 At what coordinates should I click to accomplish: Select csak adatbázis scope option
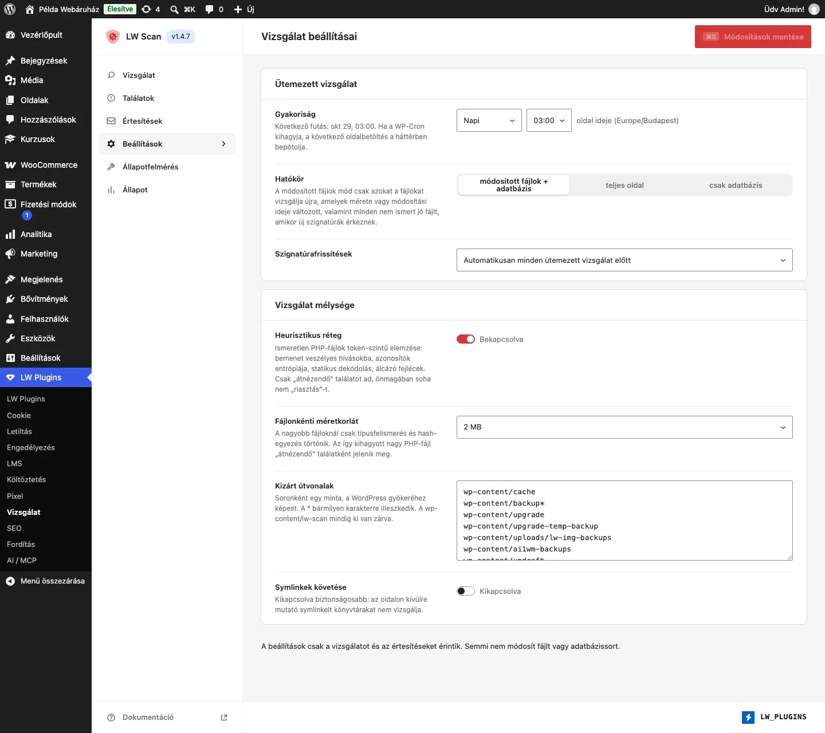pos(736,185)
